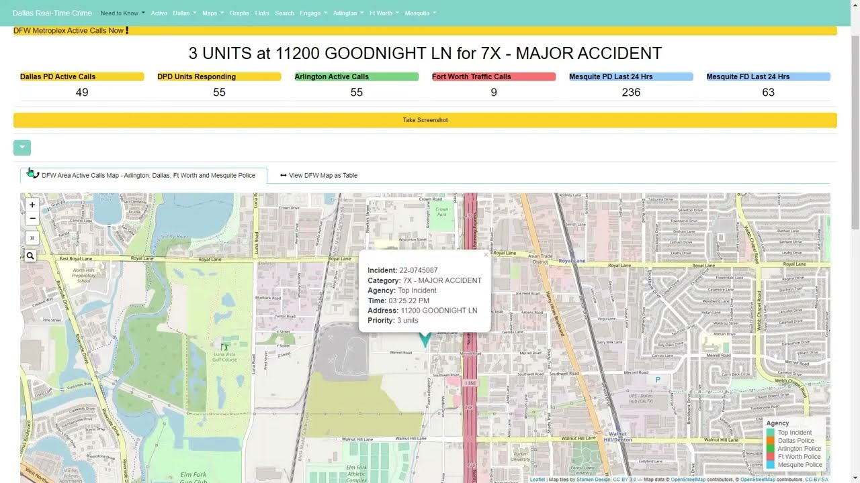This screenshot has height=483, width=860.
Task: Click the Luna Vista Golf Course map label
Action: coord(225,357)
